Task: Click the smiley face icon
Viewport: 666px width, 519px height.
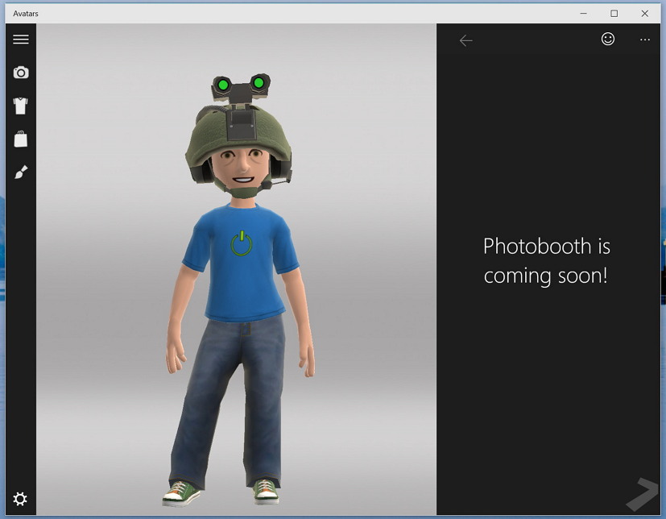Action: [608, 39]
